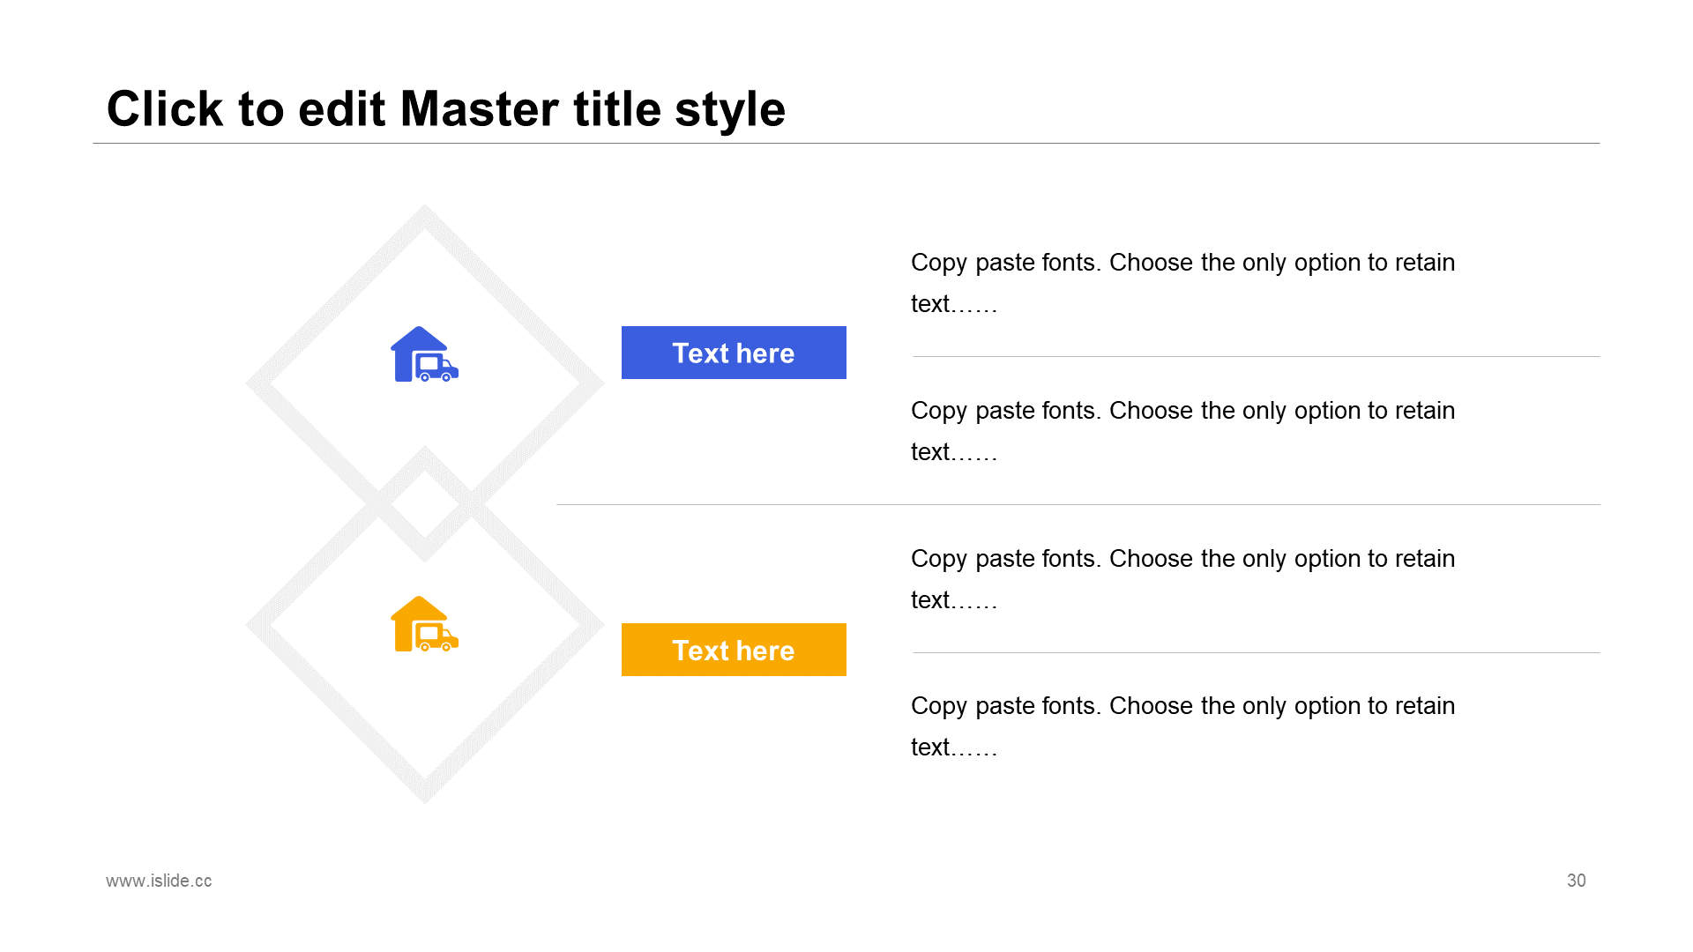This screenshot has width=1693, height=952.
Task: Select the "Click to edit Master title style" heading
Action: coord(445,109)
